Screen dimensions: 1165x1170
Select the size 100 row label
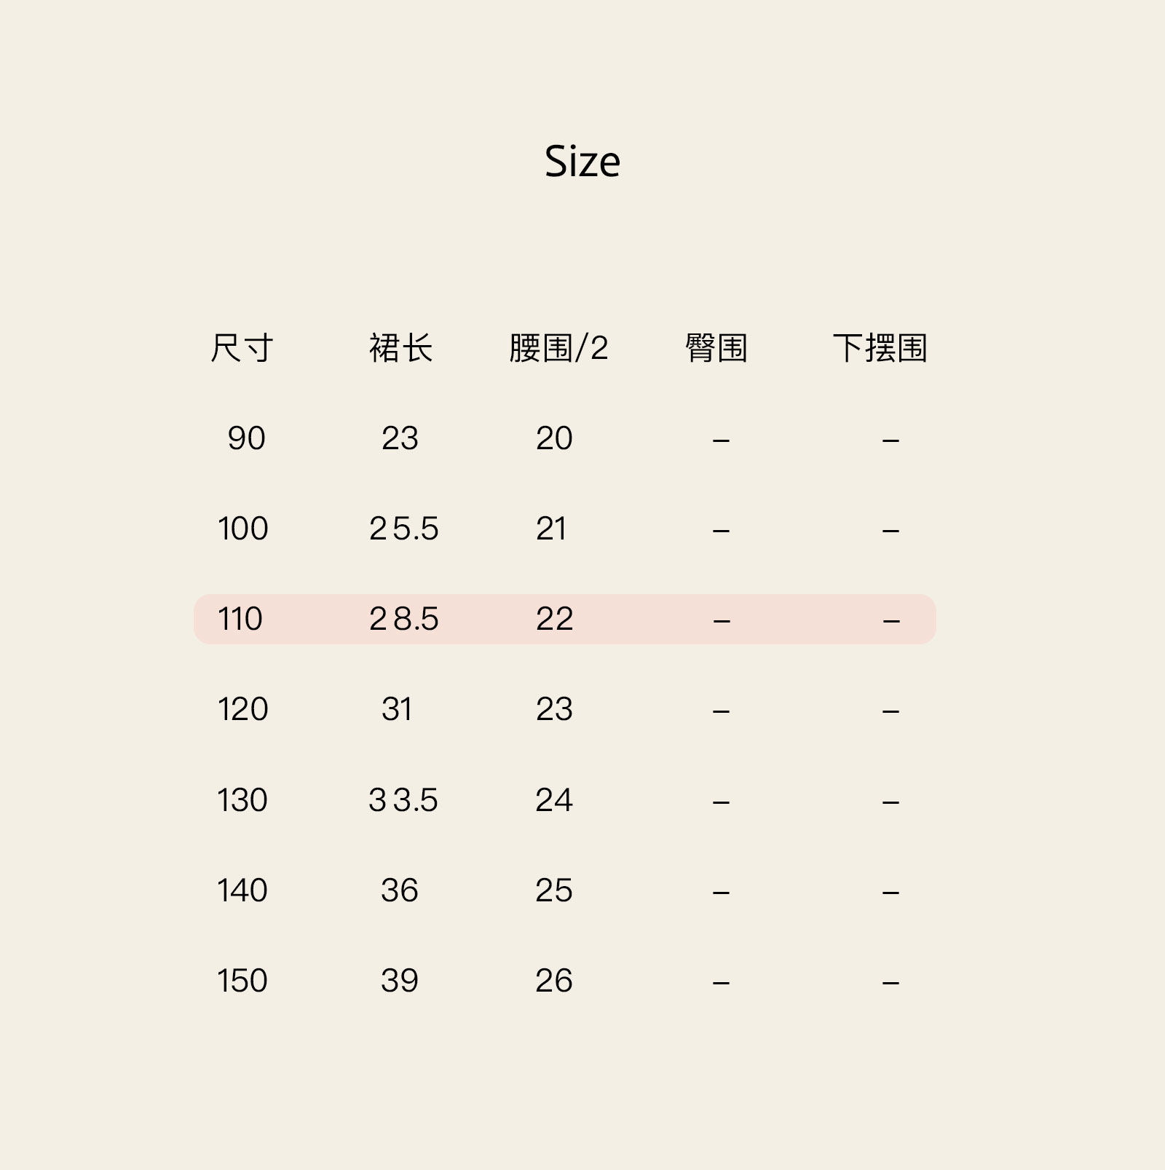tap(242, 529)
